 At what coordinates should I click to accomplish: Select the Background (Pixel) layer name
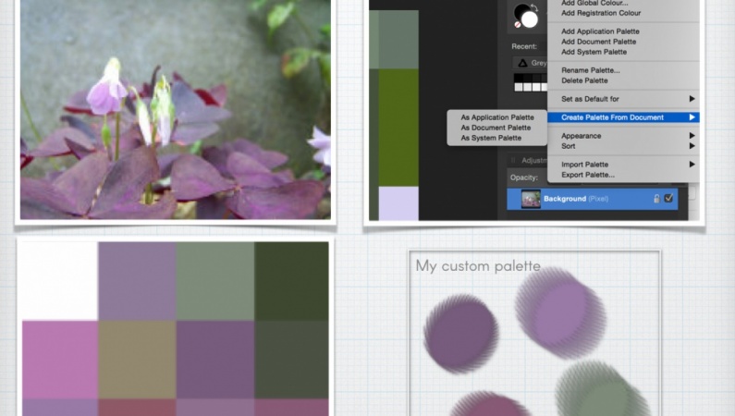click(576, 199)
